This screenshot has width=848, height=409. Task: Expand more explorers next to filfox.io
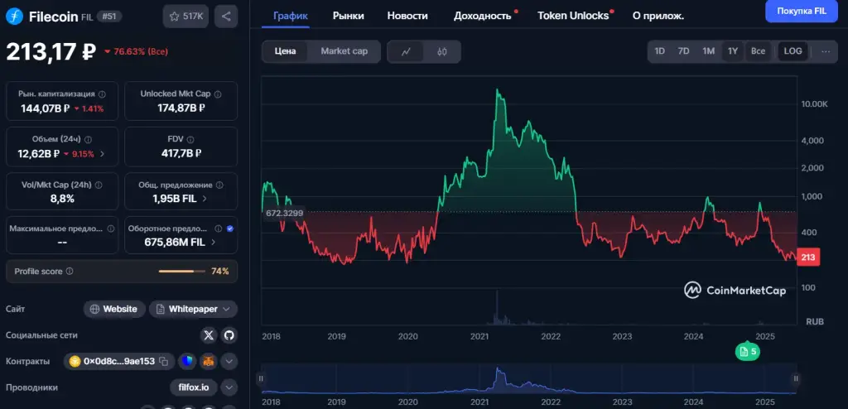[229, 387]
